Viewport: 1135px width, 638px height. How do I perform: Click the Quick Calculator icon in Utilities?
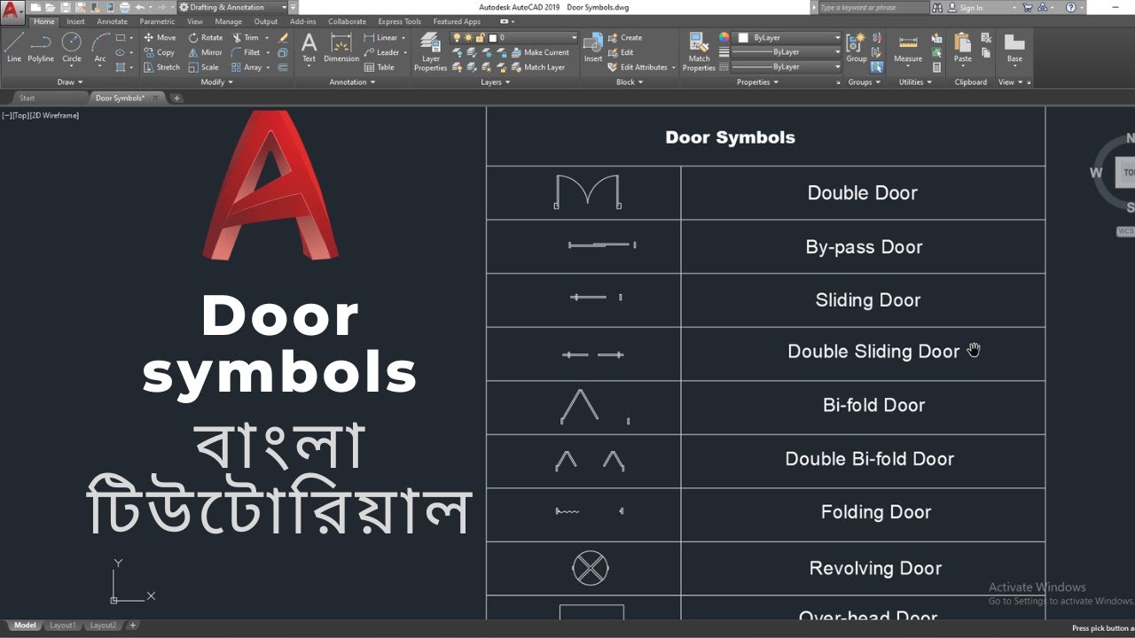(x=936, y=67)
